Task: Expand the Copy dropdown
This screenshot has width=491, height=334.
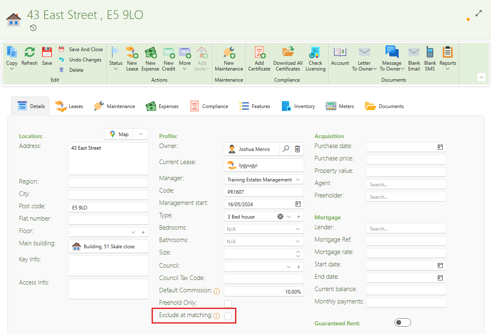Action: (x=12, y=69)
